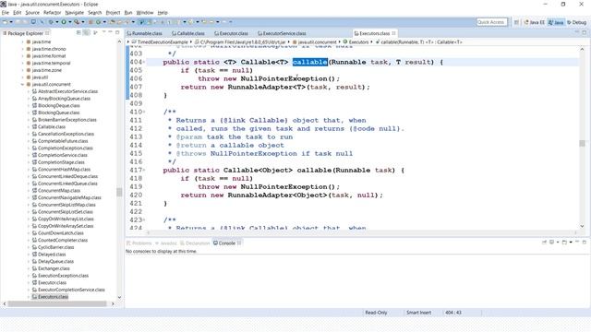The height and width of the screenshot is (332, 591).
Task: Toggle comment folding at line 423
Action: [144, 219]
